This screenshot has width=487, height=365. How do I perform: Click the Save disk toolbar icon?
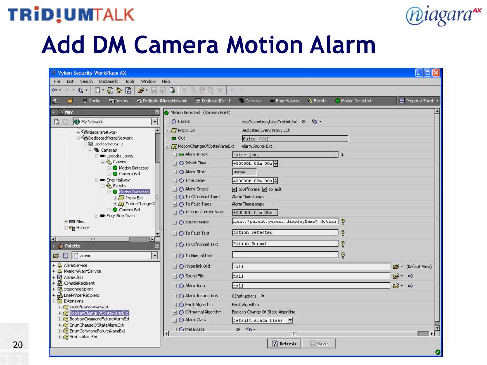[x=154, y=90]
